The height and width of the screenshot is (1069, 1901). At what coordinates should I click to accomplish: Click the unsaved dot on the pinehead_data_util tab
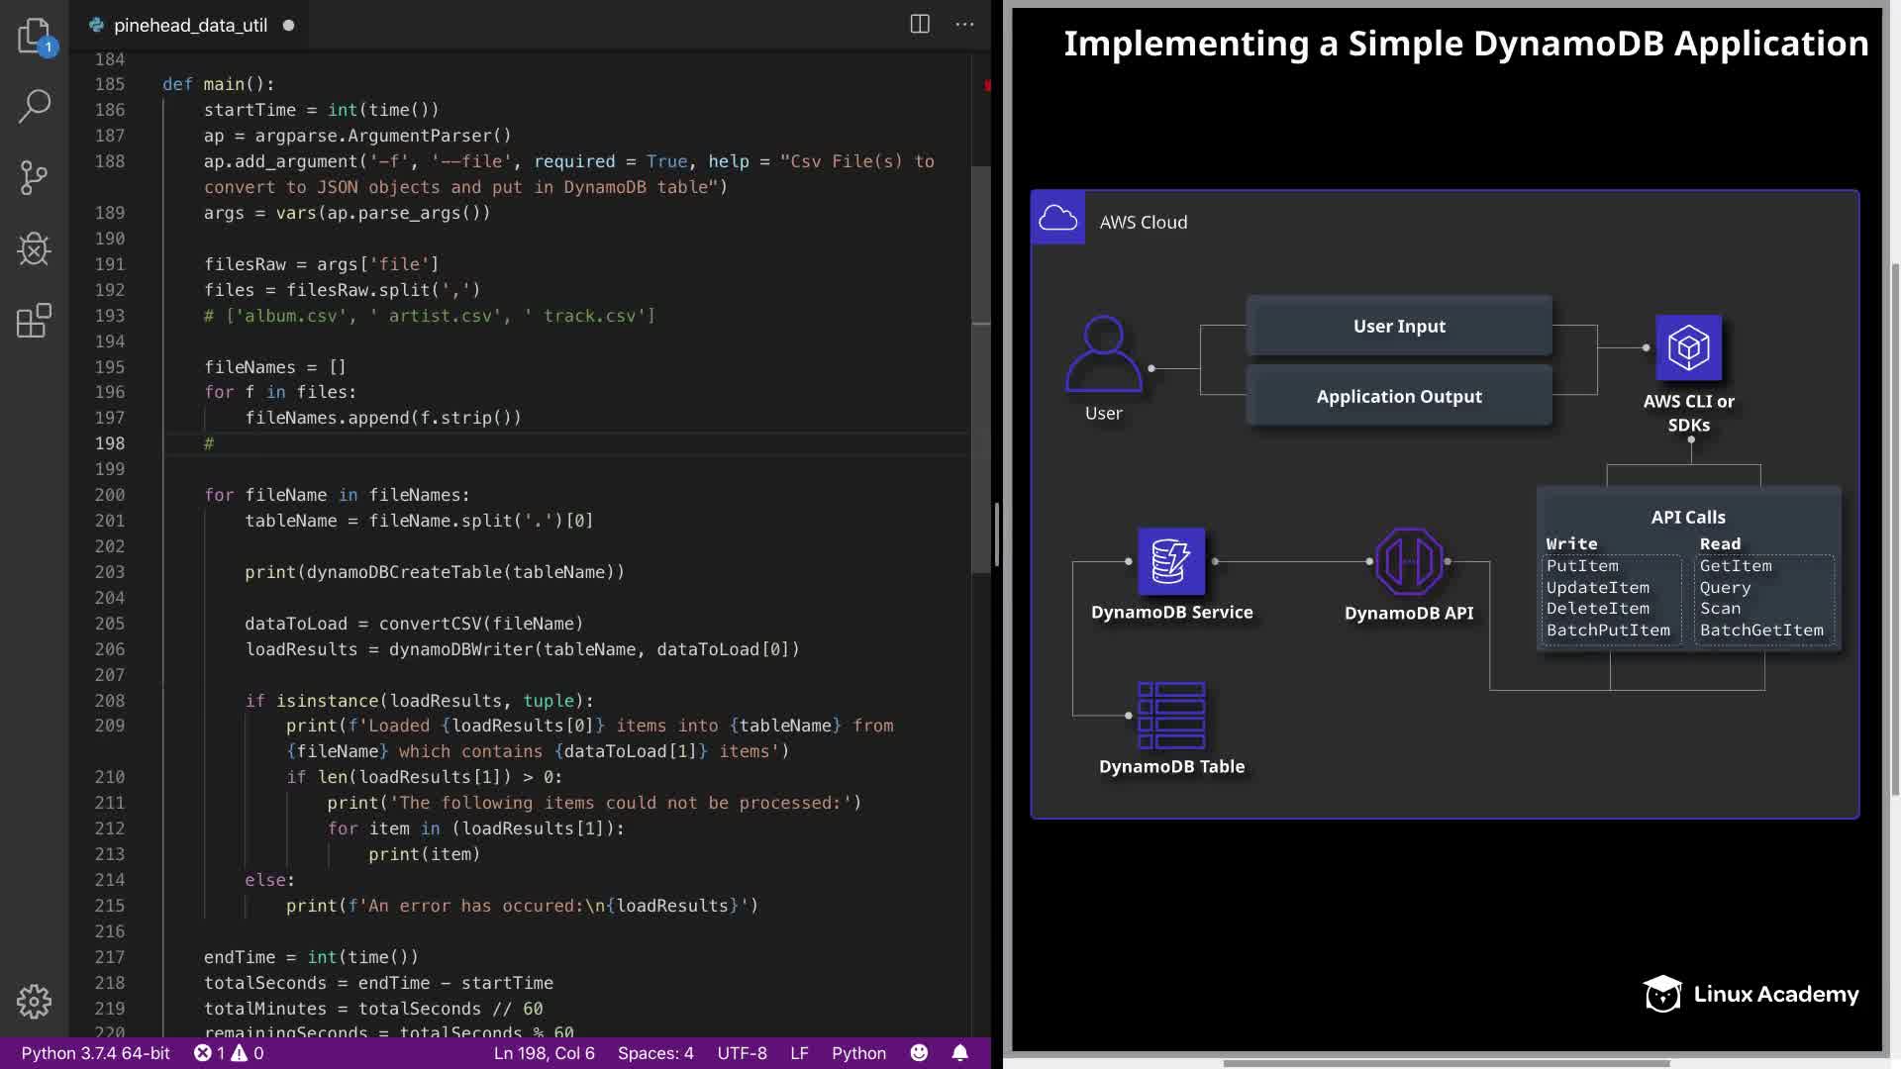click(x=288, y=25)
